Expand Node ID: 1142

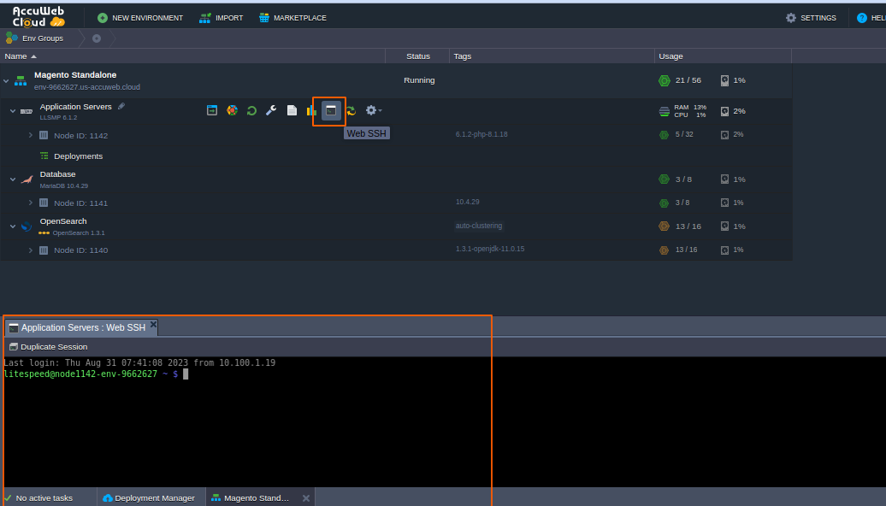(31, 135)
